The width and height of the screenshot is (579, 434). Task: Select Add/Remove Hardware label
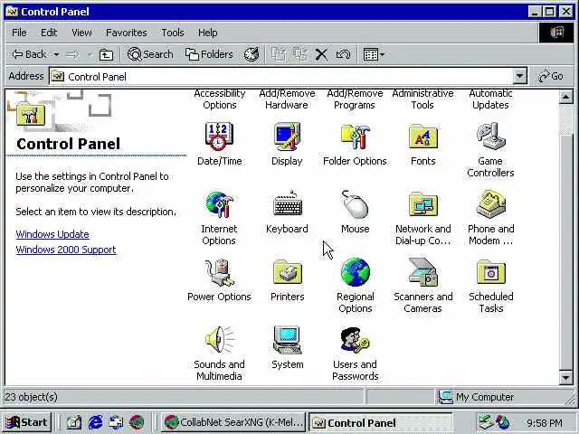[287, 99]
